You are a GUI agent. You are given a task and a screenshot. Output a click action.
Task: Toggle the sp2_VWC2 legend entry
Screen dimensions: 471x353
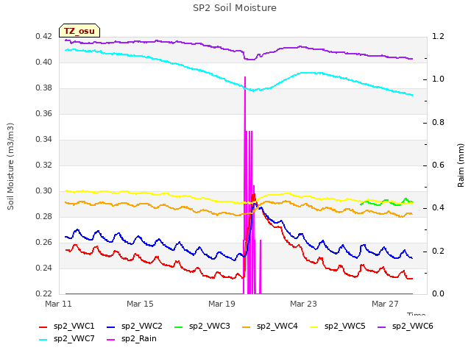pyautogui.click(x=135, y=327)
